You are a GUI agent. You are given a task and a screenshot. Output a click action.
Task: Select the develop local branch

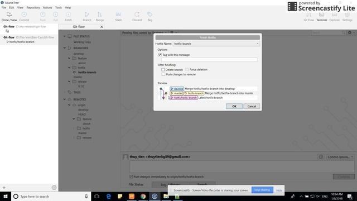coord(79,54)
